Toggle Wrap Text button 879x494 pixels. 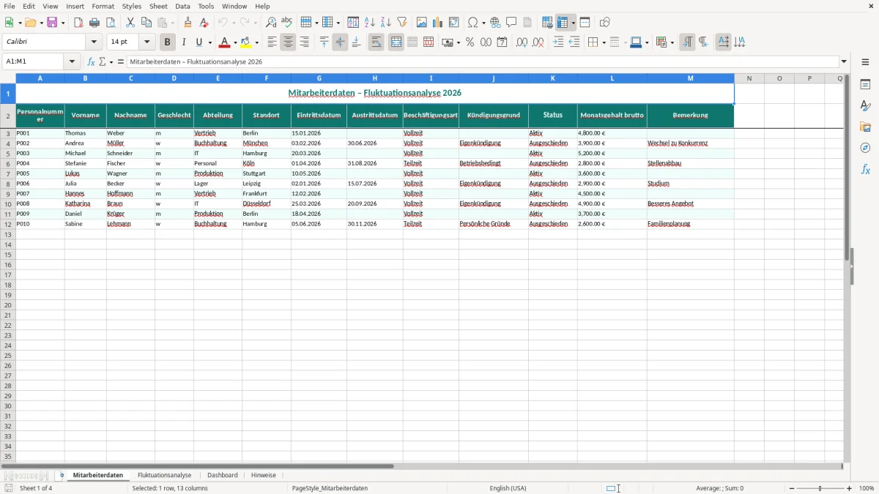tap(376, 42)
